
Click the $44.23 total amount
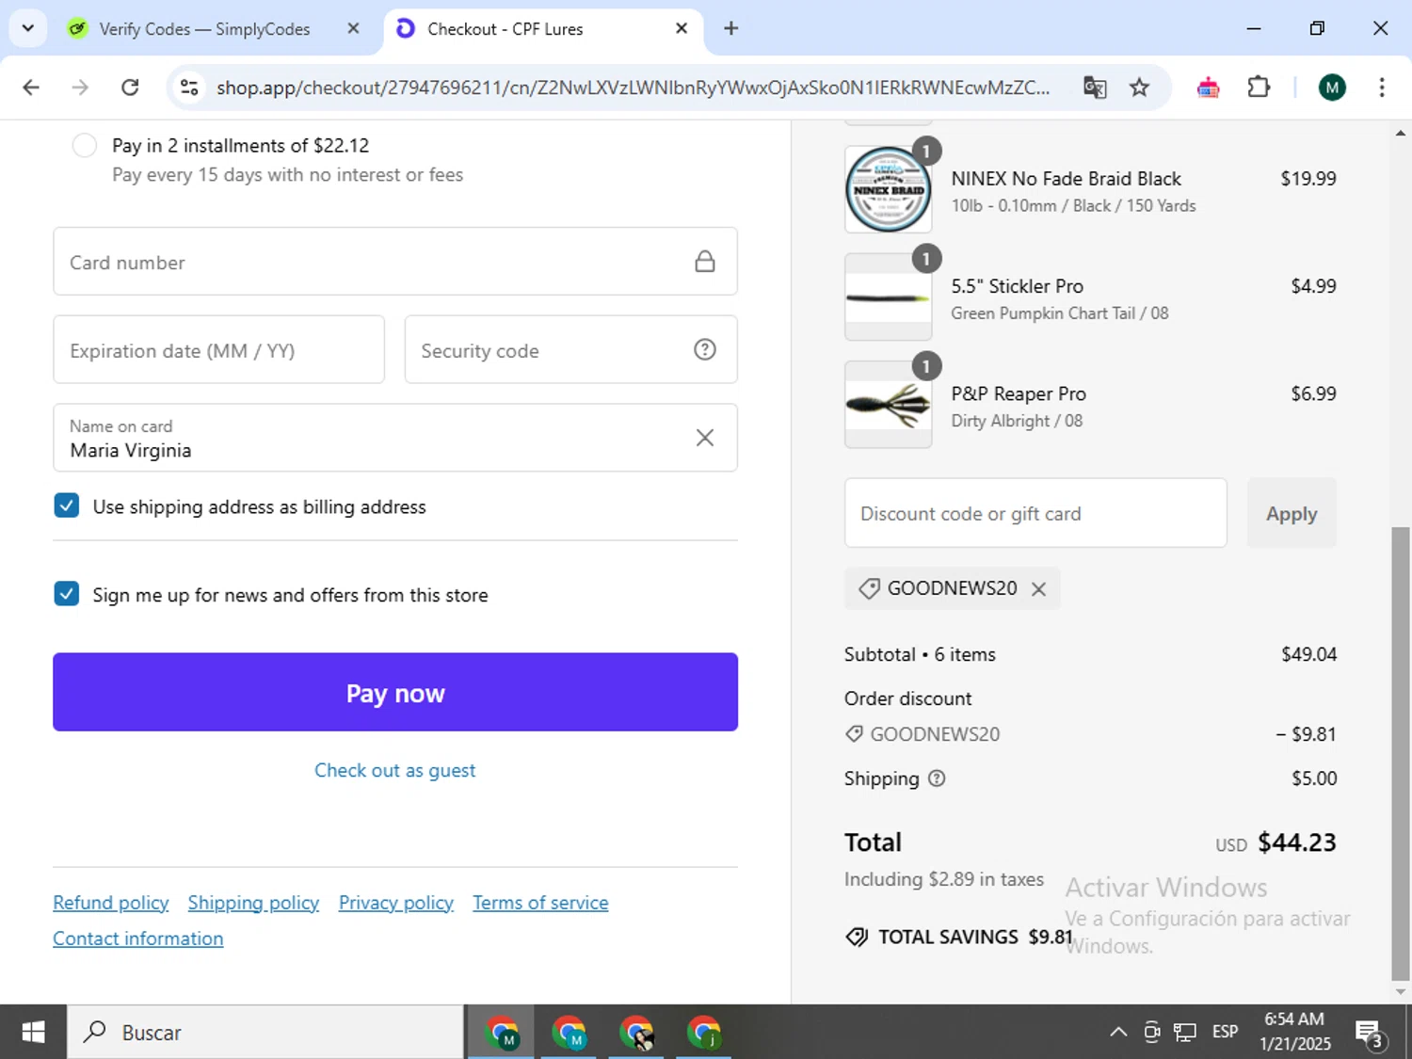point(1296,842)
